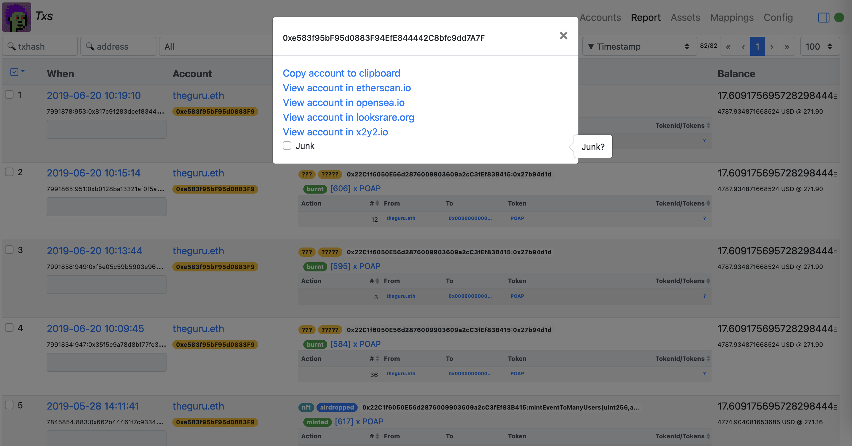This screenshot has width=852, height=446.
Task: Open the Report tab
Action: [x=645, y=17]
